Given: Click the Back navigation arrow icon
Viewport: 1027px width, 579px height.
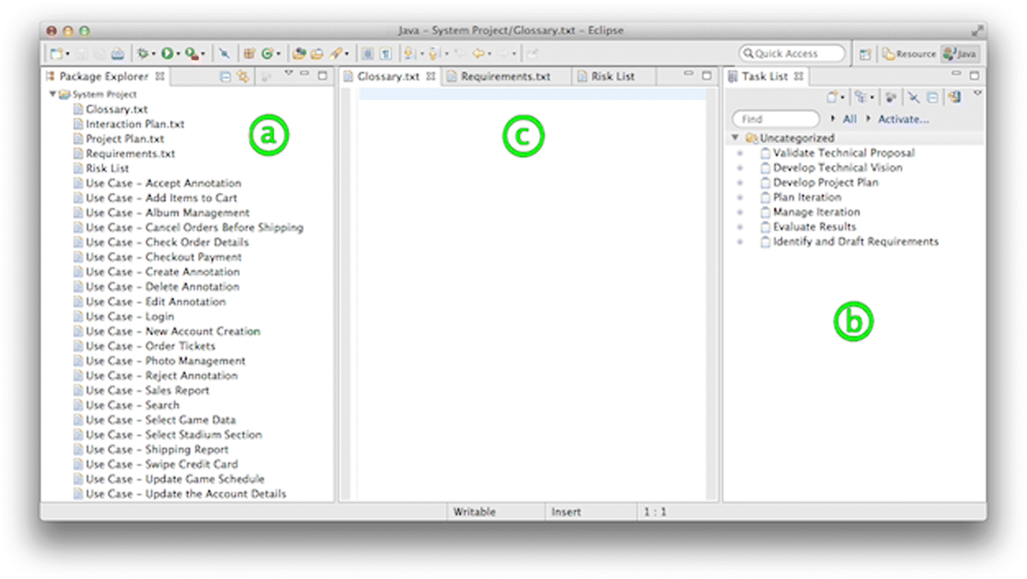Looking at the screenshot, I should 479,54.
